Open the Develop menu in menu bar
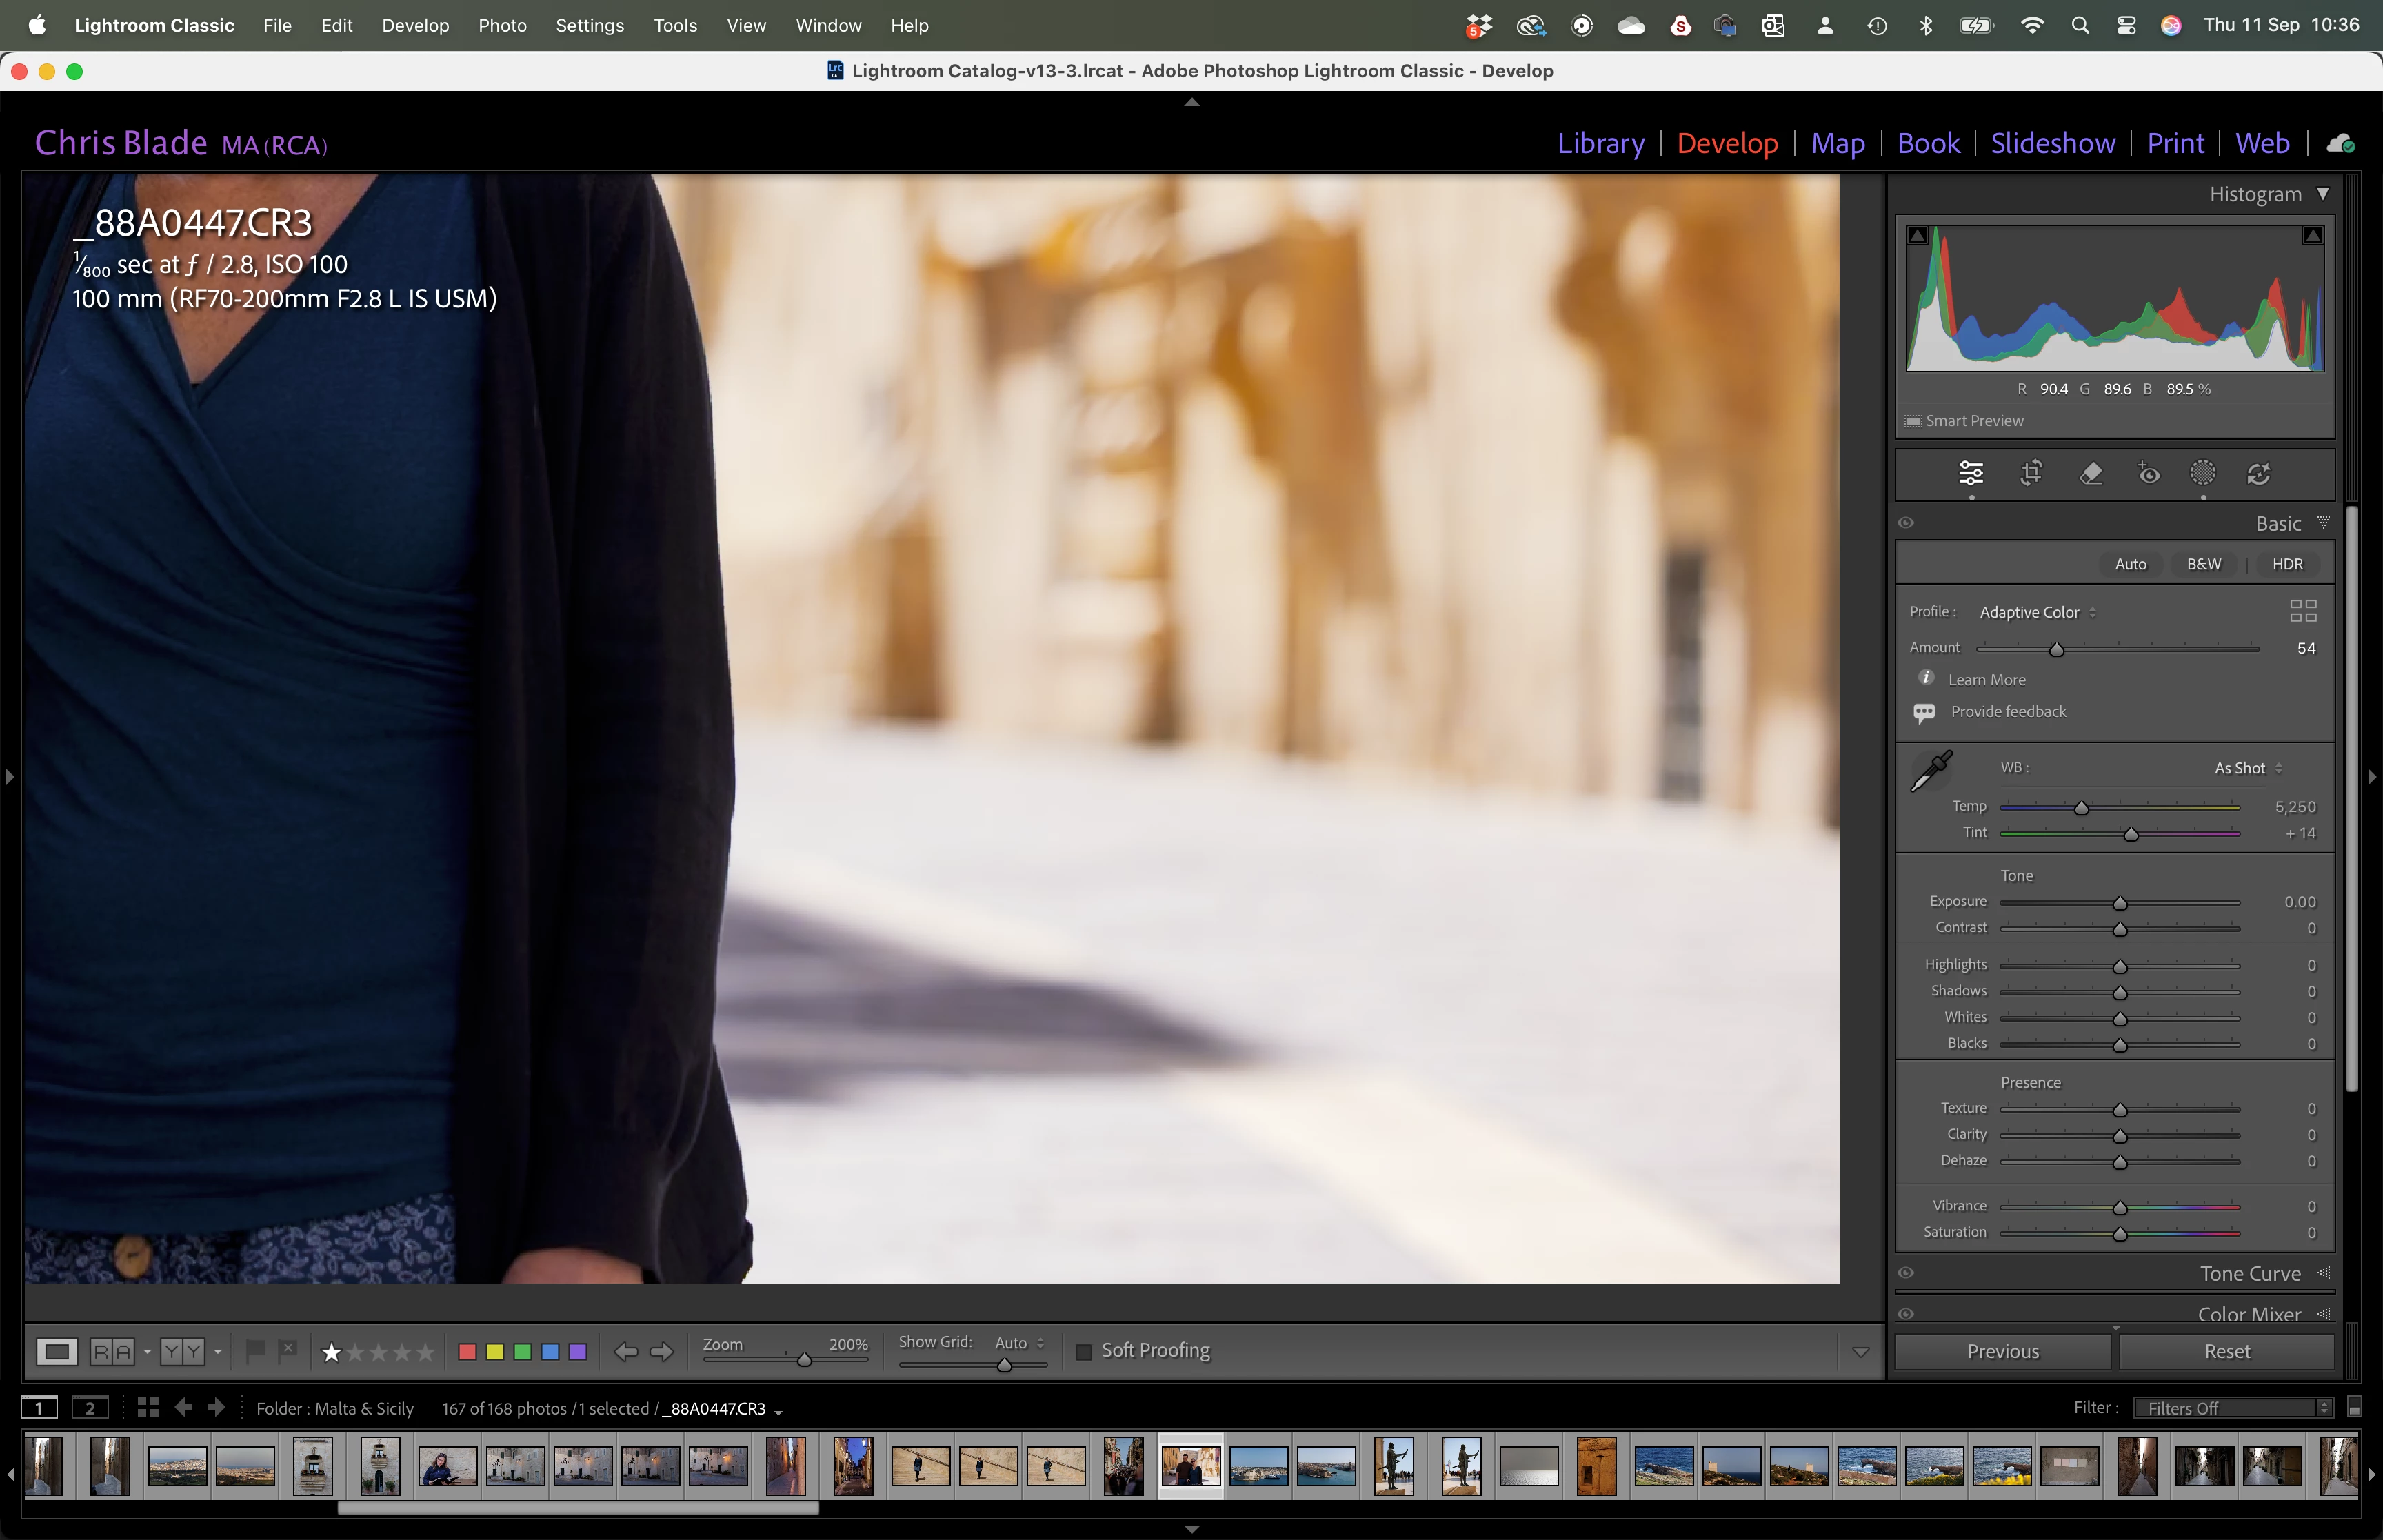This screenshot has height=1540, width=2383. 415,25
